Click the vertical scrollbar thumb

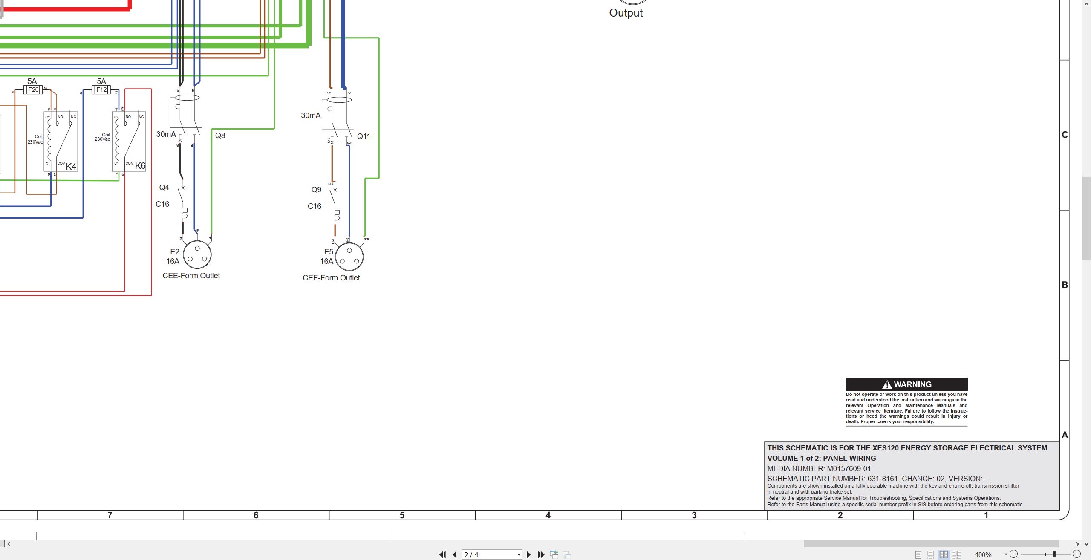pyautogui.click(x=1087, y=217)
